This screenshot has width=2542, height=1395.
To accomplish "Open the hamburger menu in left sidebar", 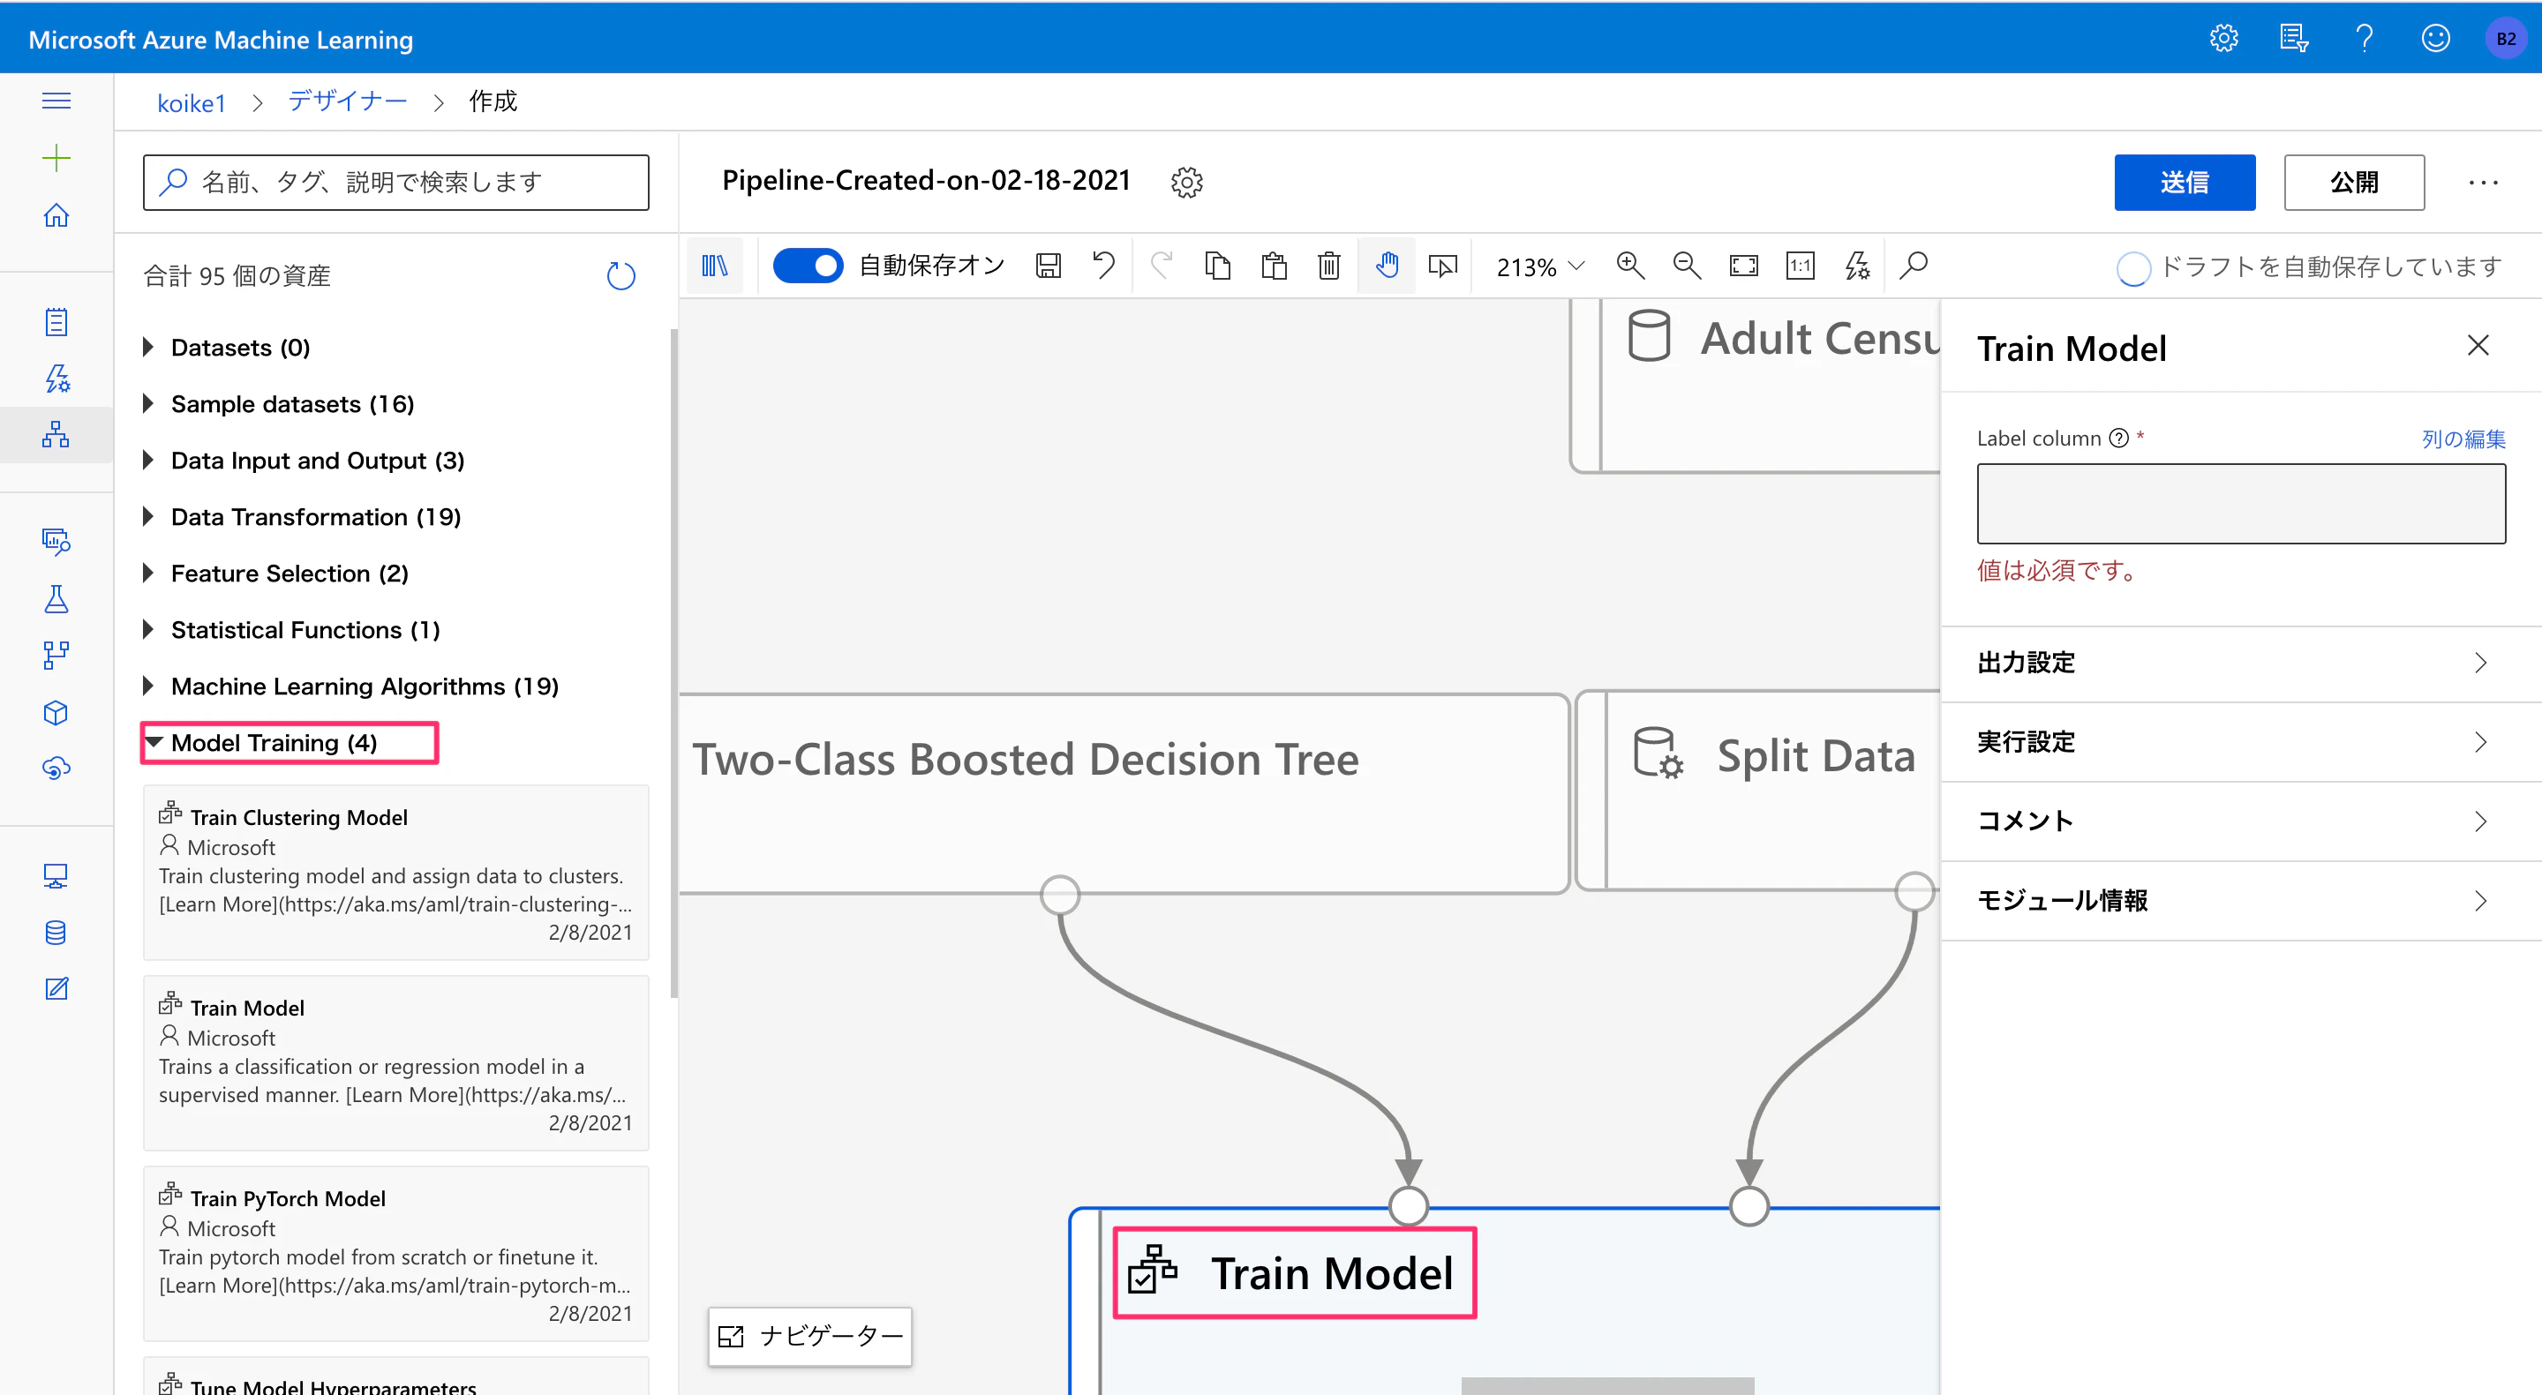I will [56, 101].
